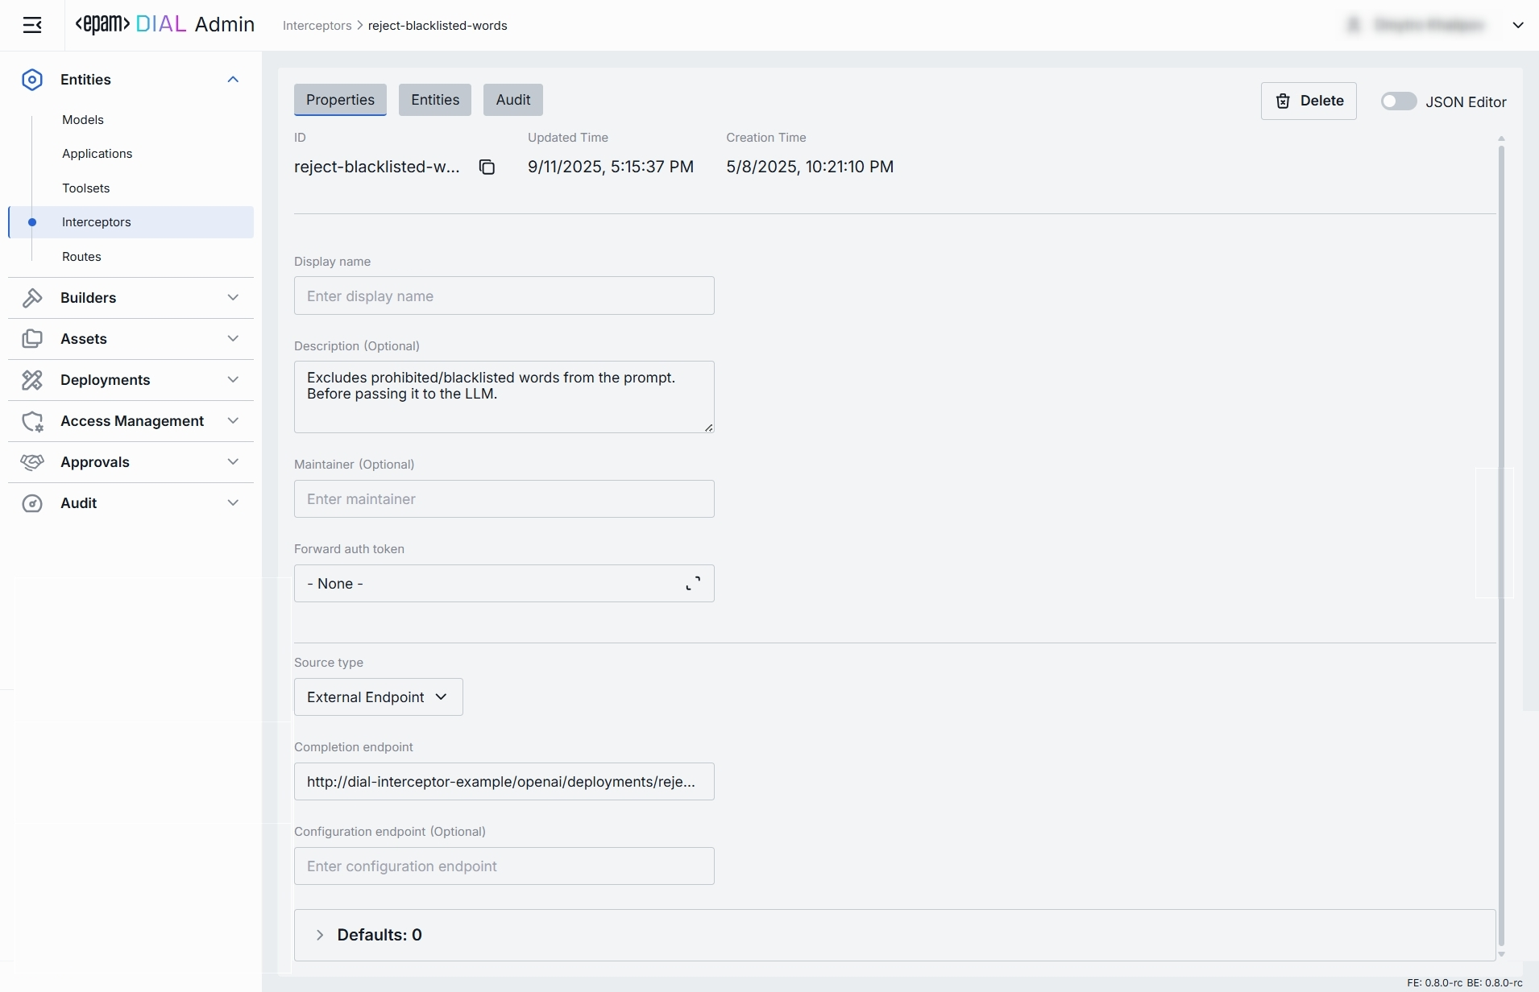Enable the JSON Editor toggle

pos(1398,101)
